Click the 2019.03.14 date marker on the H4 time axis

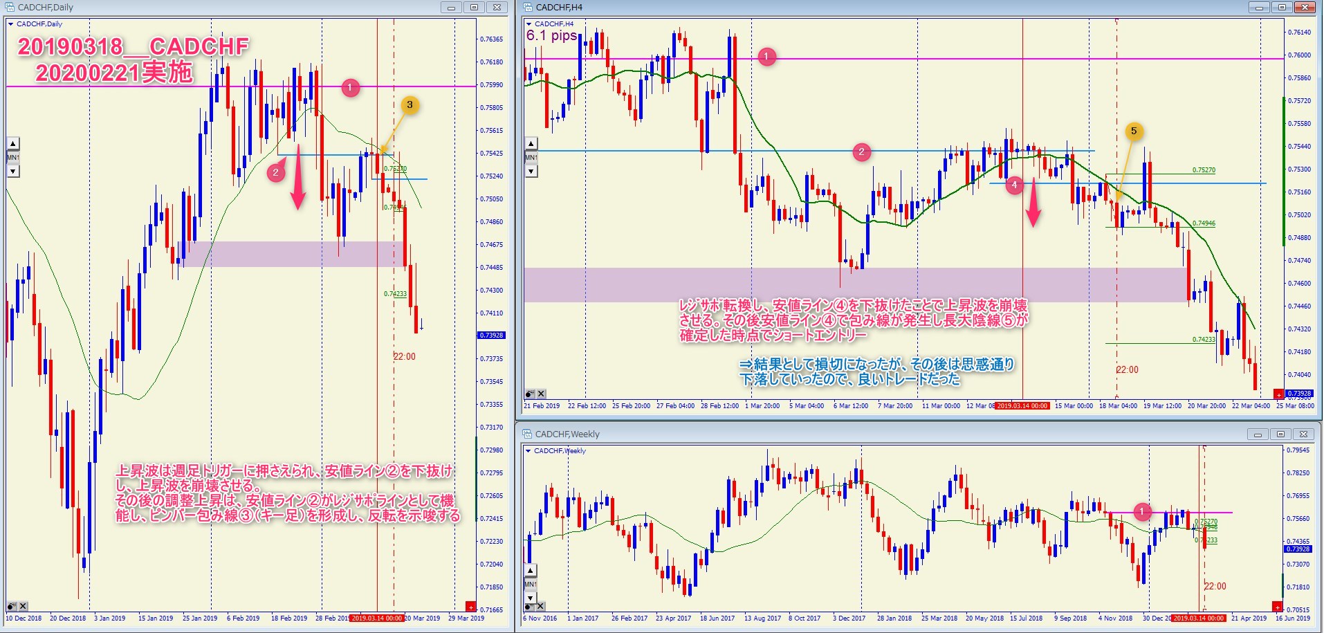(1022, 405)
